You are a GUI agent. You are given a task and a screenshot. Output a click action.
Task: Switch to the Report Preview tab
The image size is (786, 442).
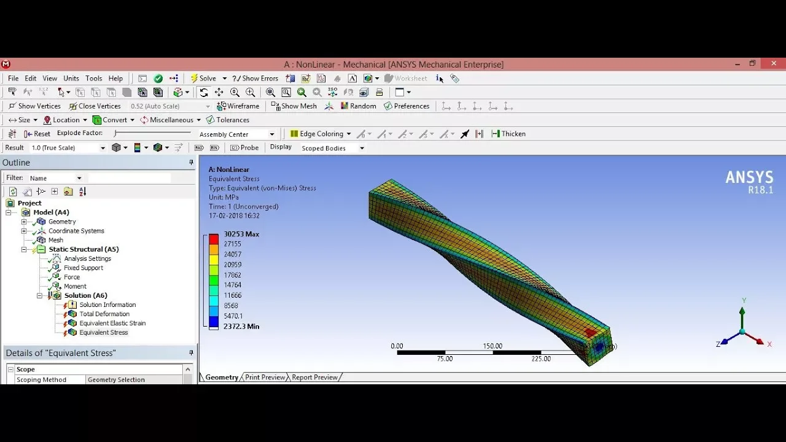pos(314,378)
